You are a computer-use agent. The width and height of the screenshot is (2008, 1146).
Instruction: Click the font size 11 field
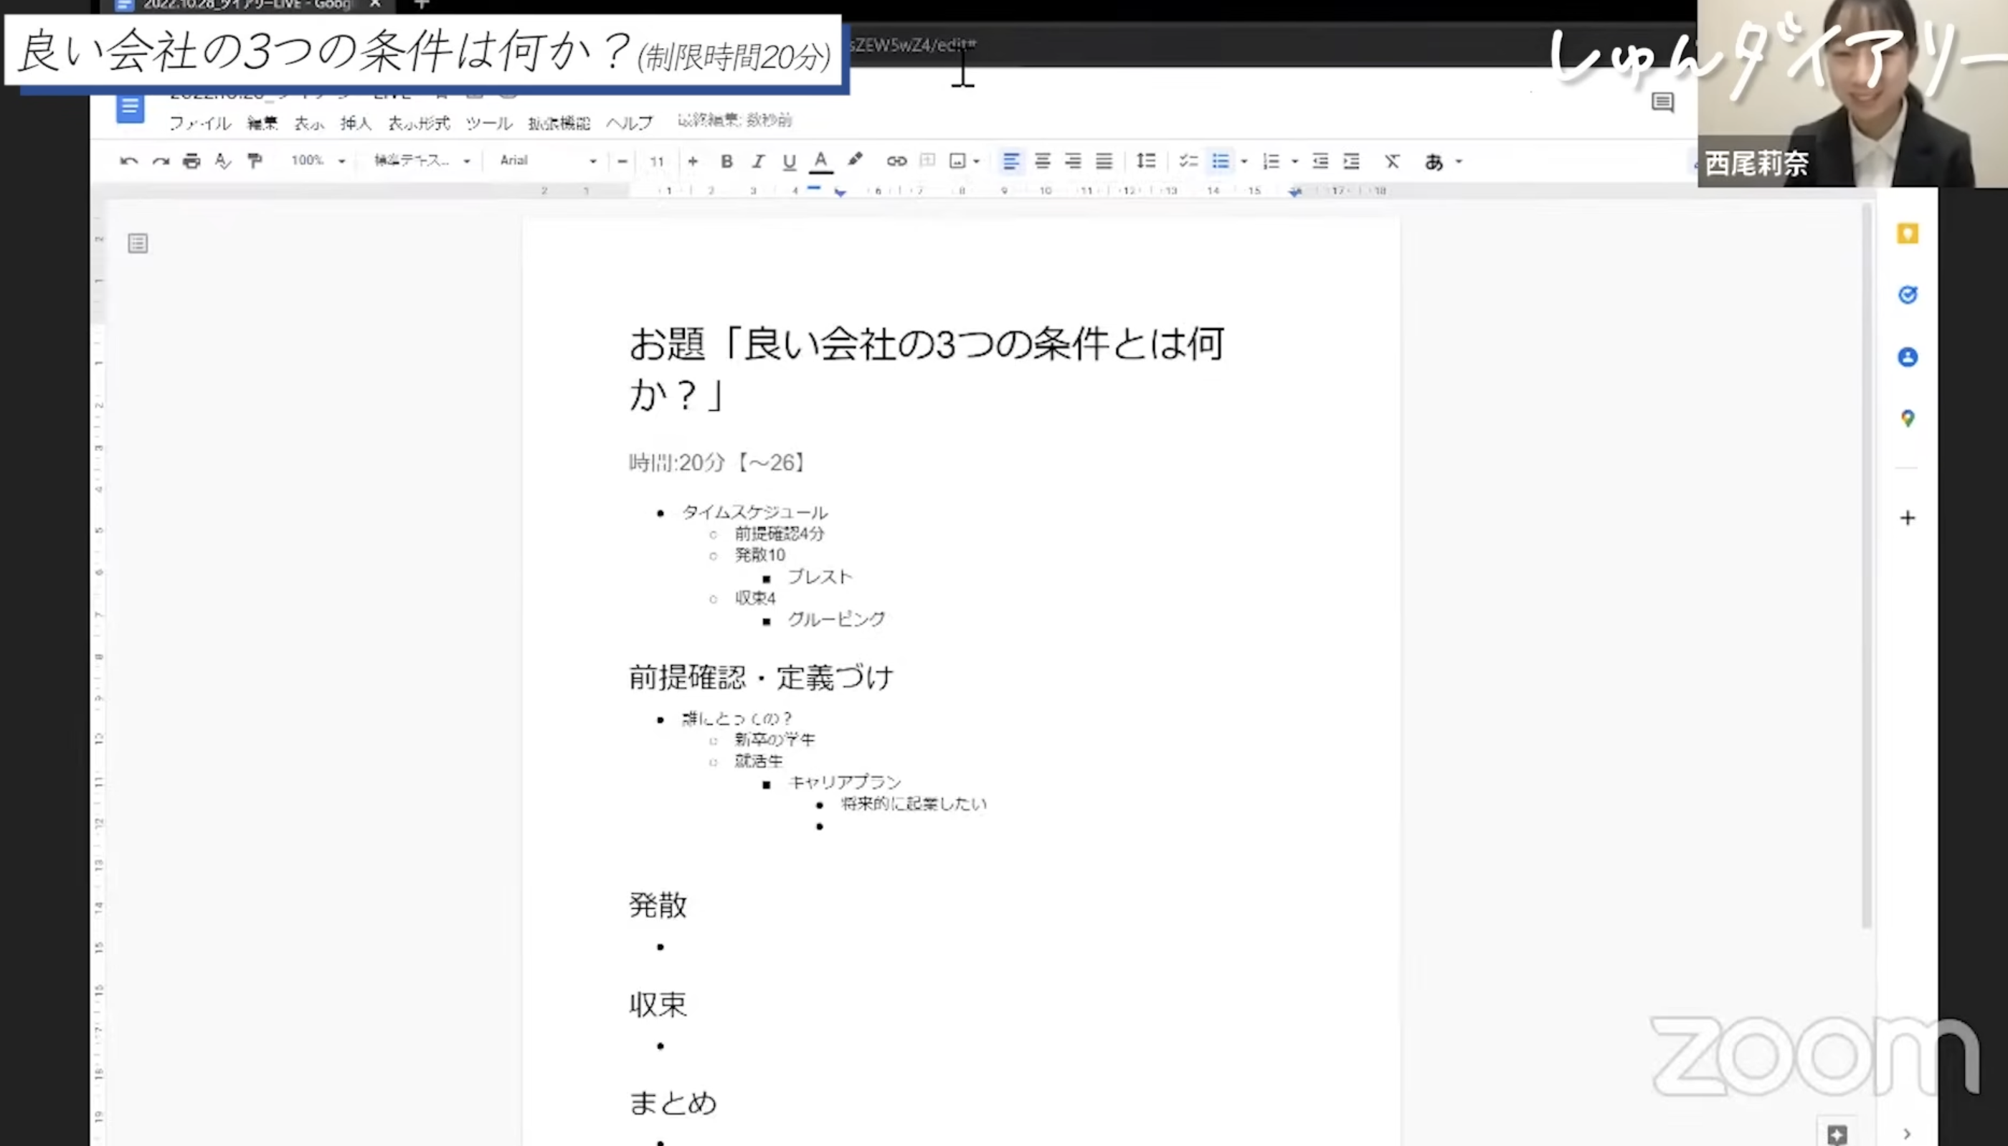657,161
